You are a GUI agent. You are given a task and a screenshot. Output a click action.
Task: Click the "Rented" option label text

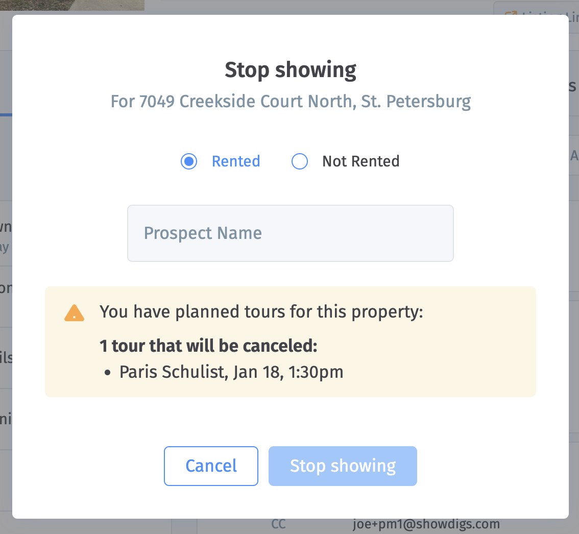tap(236, 161)
